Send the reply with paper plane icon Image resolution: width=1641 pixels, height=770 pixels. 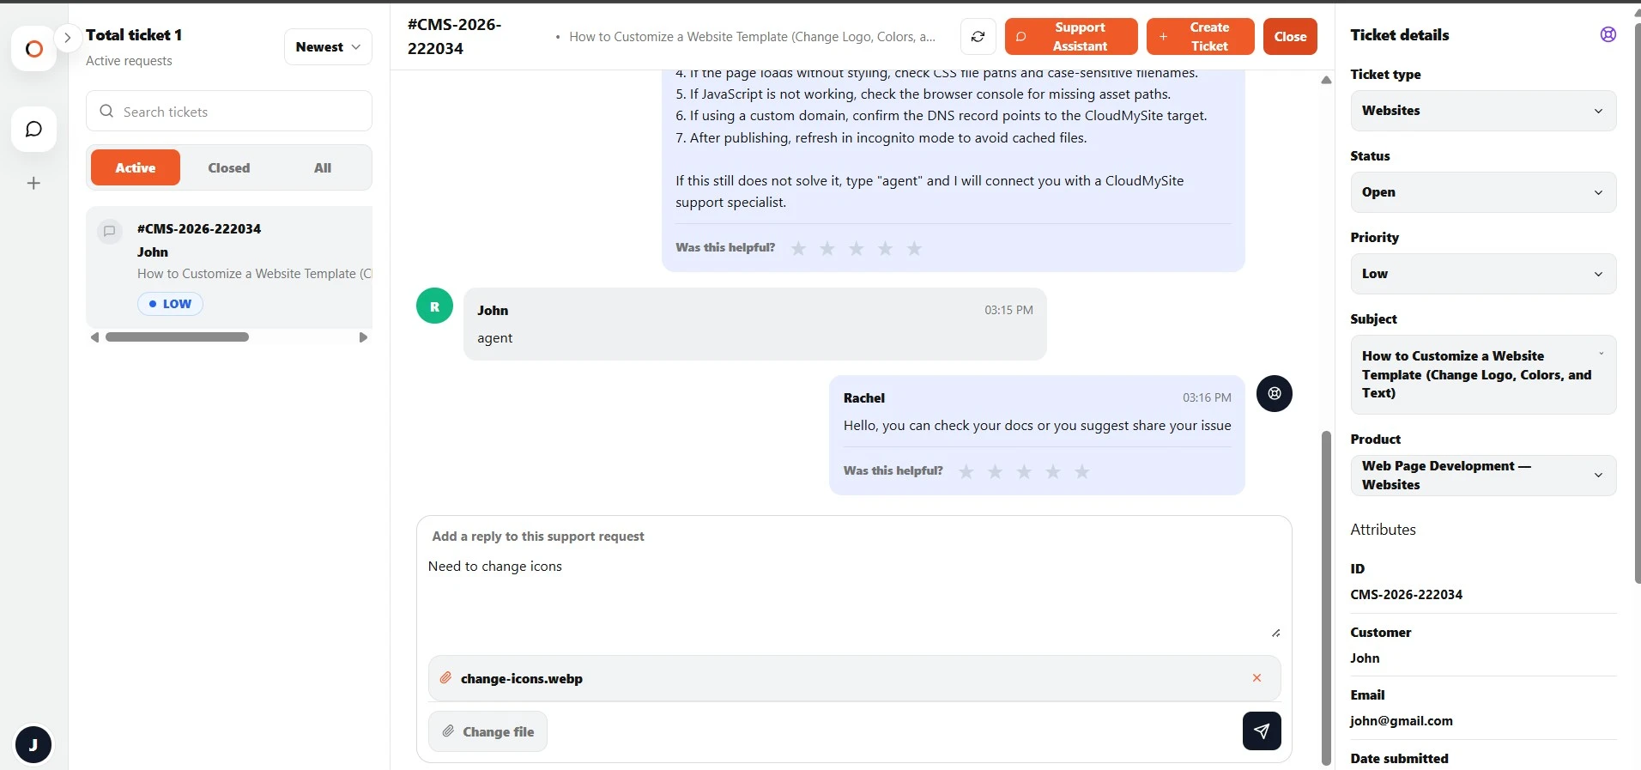[x=1262, y=731]
